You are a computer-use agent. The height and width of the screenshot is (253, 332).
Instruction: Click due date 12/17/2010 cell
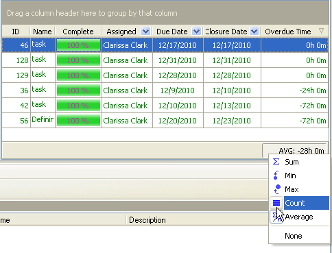coord(178,45)
